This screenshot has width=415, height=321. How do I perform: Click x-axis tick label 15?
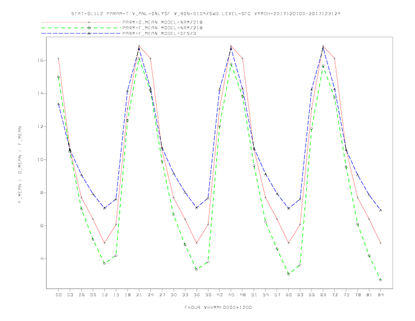[x=116, y=295]
